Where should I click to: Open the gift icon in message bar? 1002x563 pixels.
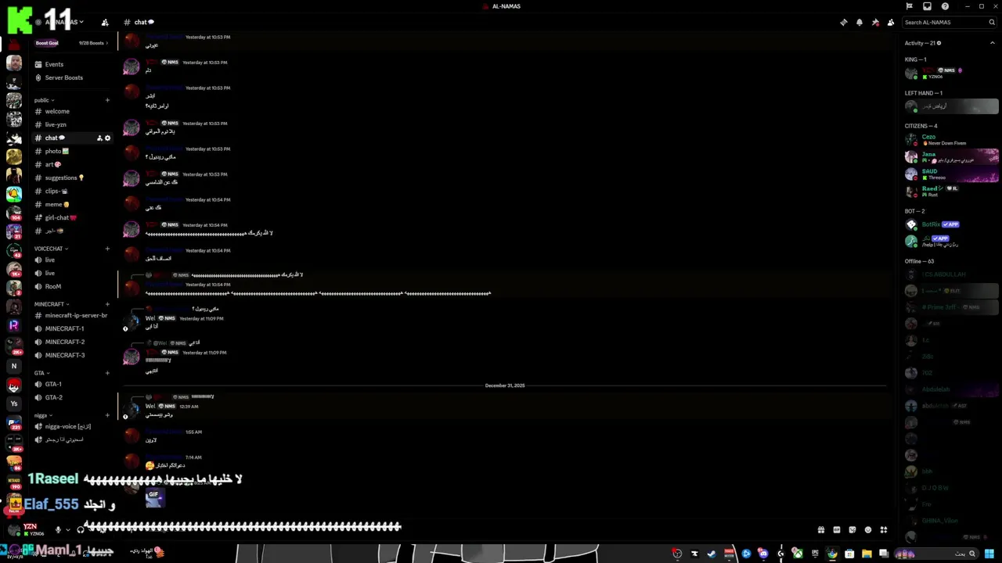pos(821,529)
